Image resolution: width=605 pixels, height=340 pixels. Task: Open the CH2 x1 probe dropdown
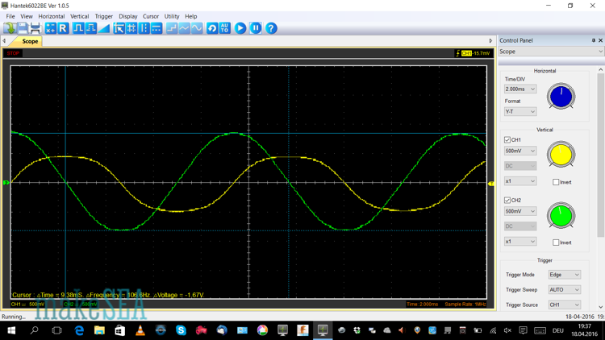click(x=520, y=242)
